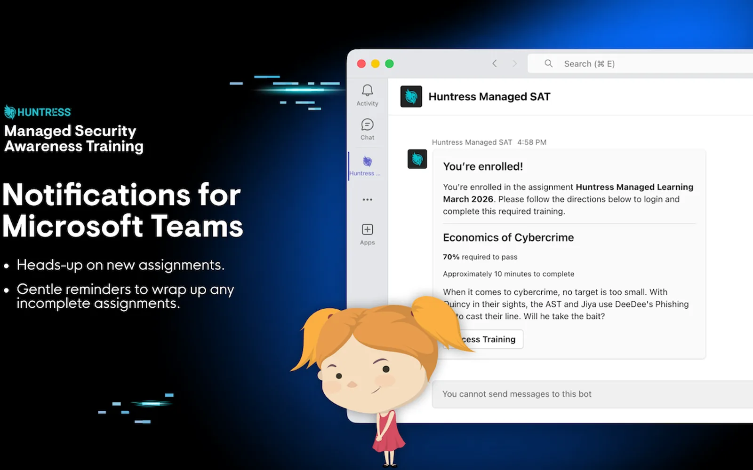
Task: Click the yellow minimize window button
Action: click(375, 63)
